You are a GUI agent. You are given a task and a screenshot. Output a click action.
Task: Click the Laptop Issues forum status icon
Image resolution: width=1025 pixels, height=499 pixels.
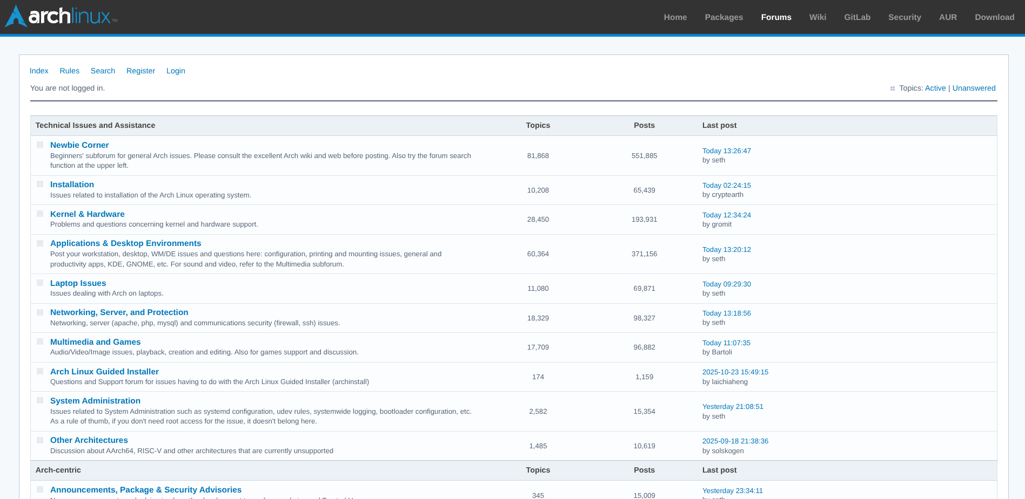click(40, 283)
